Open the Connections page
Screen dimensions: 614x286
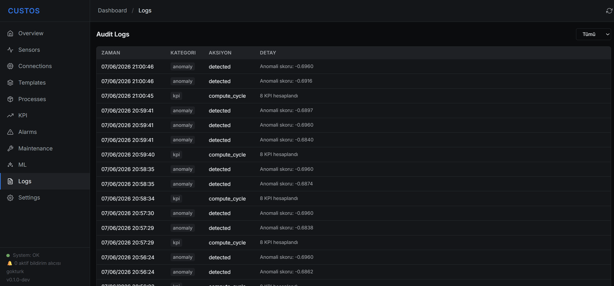point(45,66)
